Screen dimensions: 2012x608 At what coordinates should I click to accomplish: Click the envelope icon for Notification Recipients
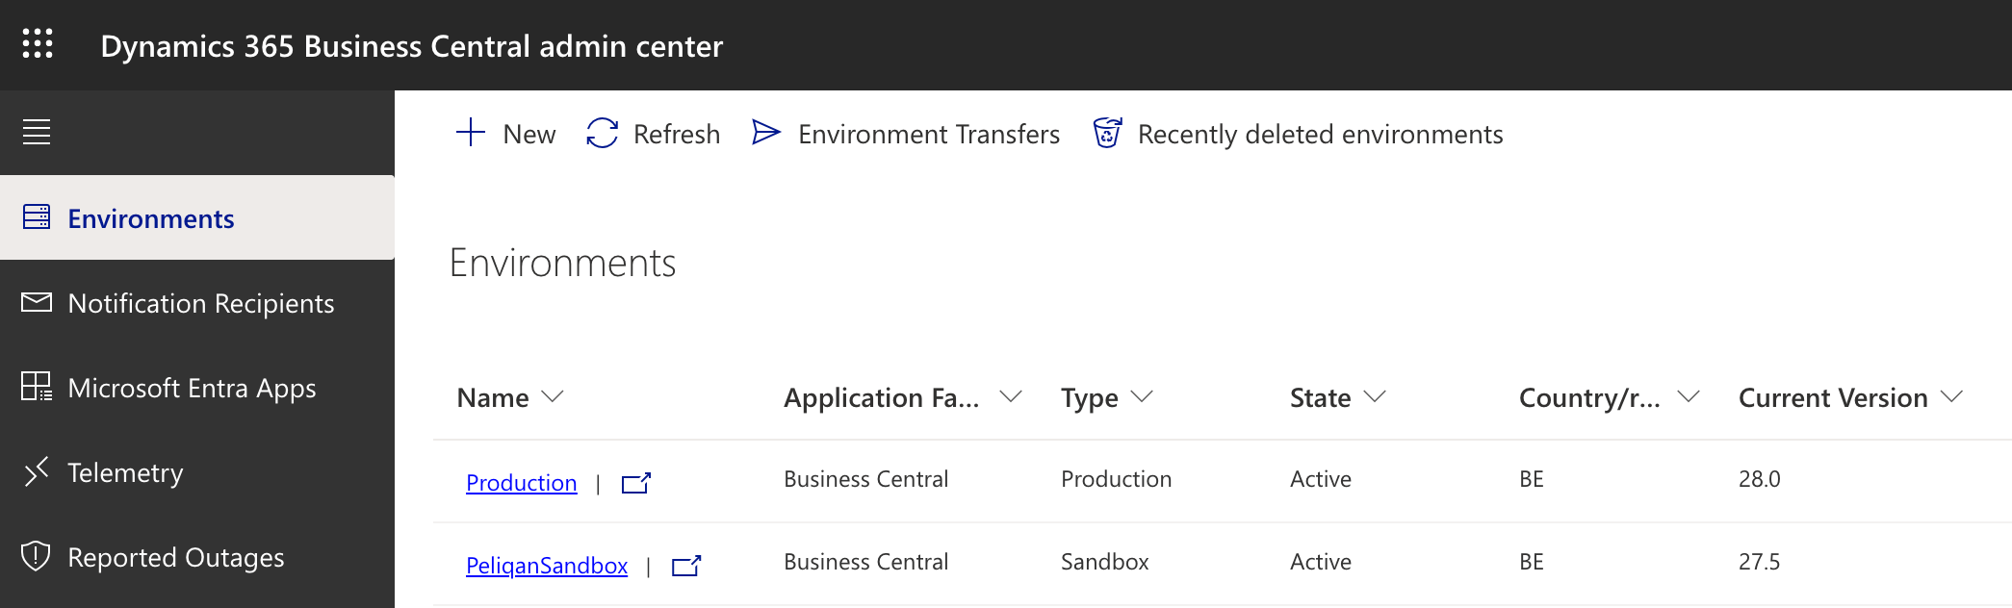[x=37, y=302]
